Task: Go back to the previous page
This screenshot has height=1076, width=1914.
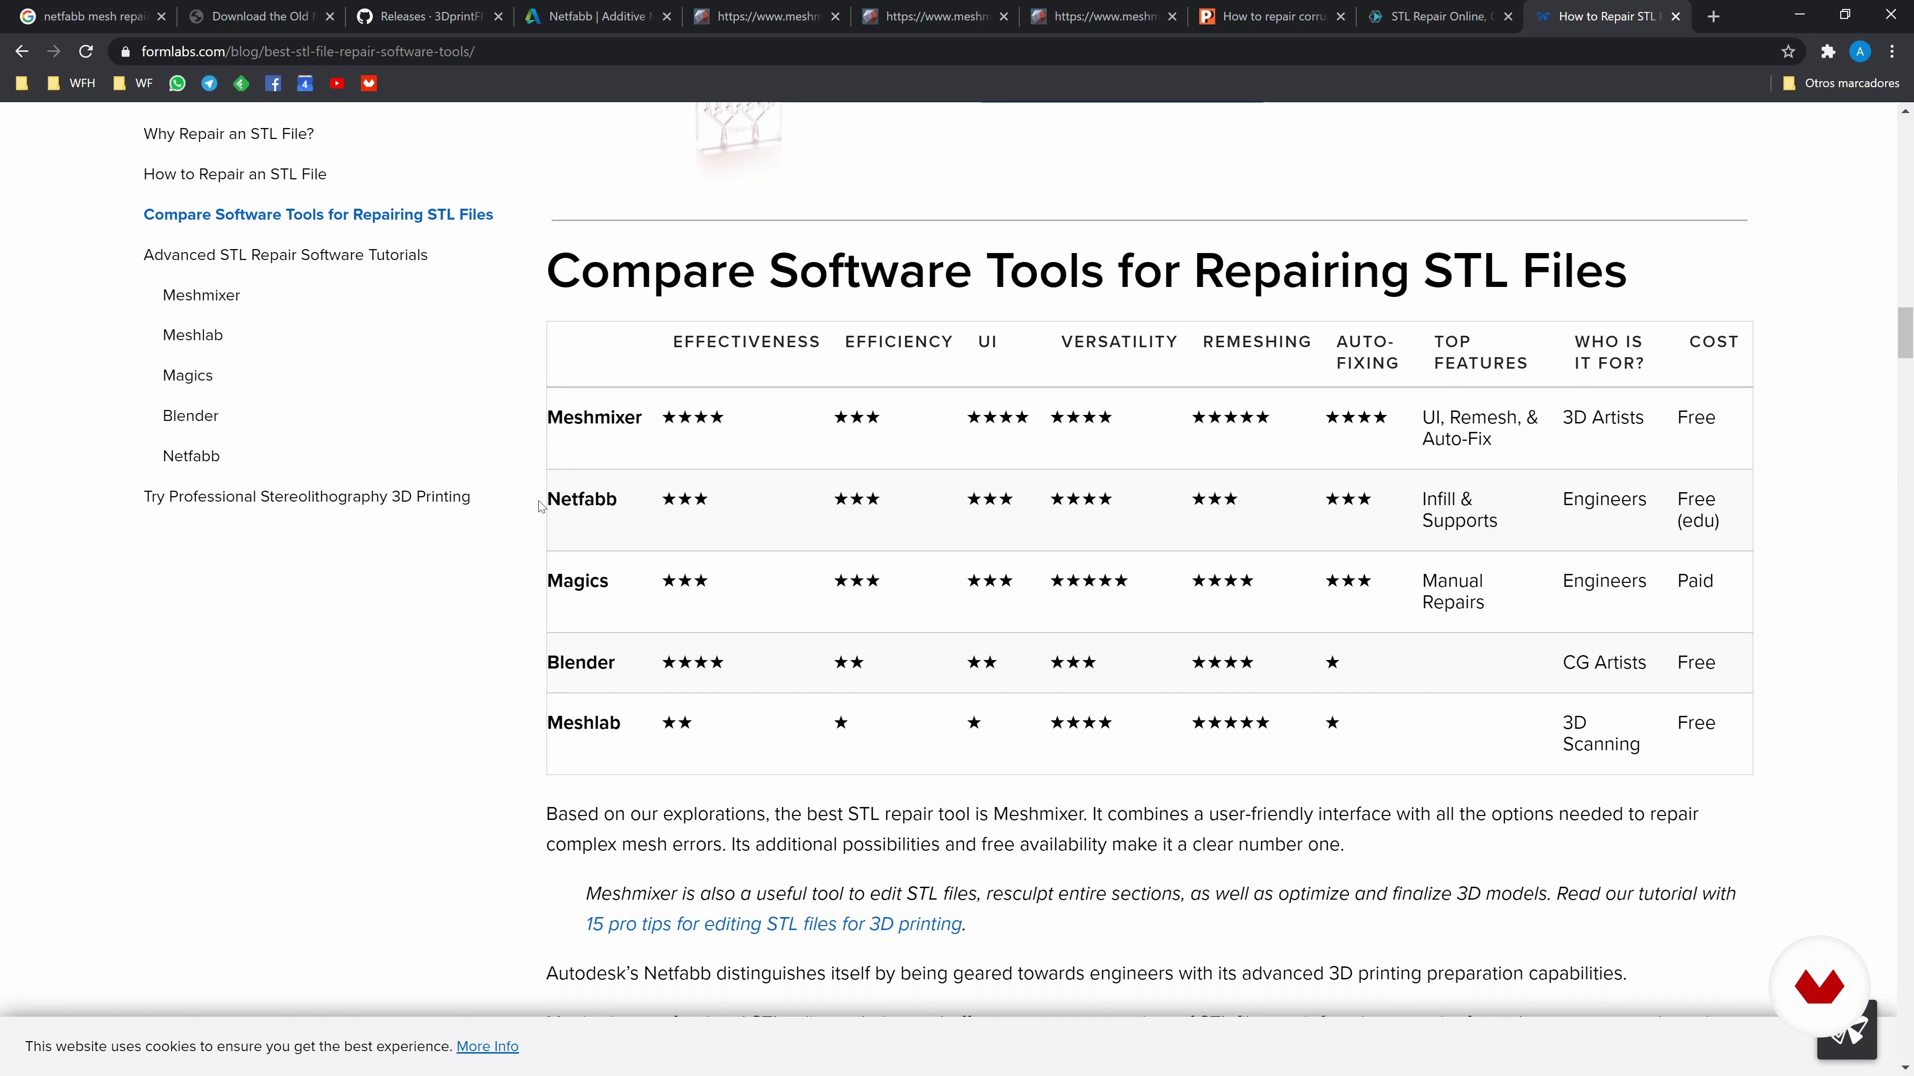Action: (x=21, y=51)
